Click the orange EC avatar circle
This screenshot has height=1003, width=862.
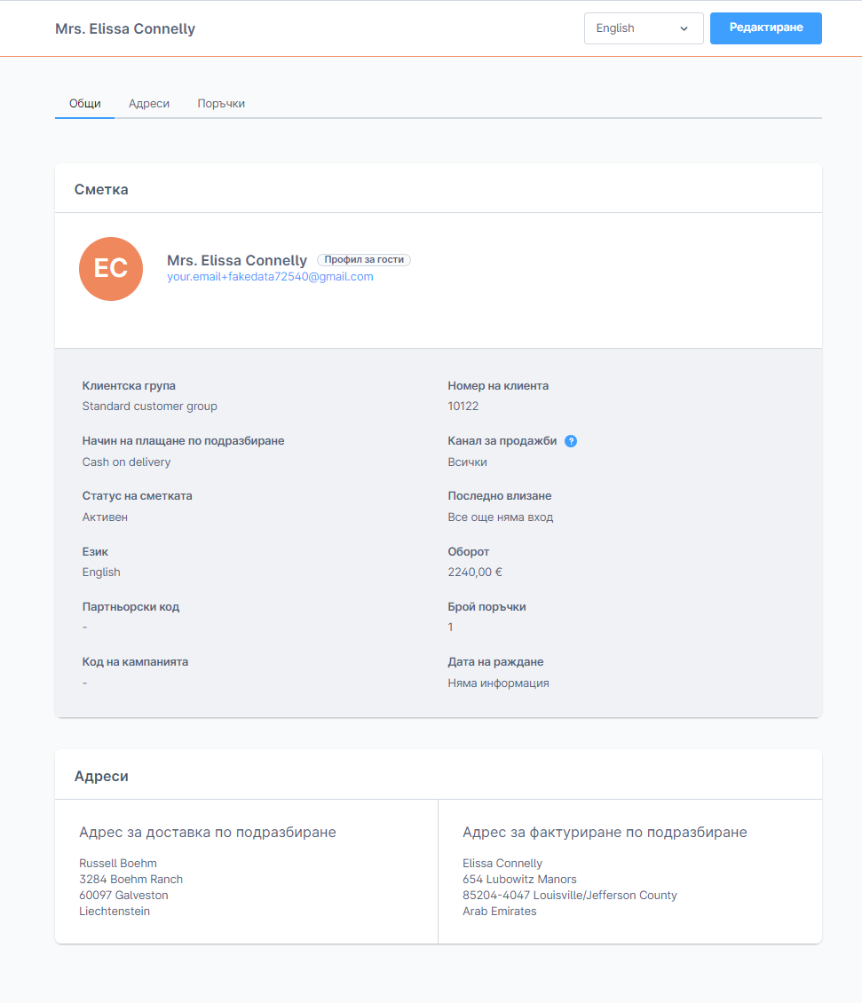(111, 269)
